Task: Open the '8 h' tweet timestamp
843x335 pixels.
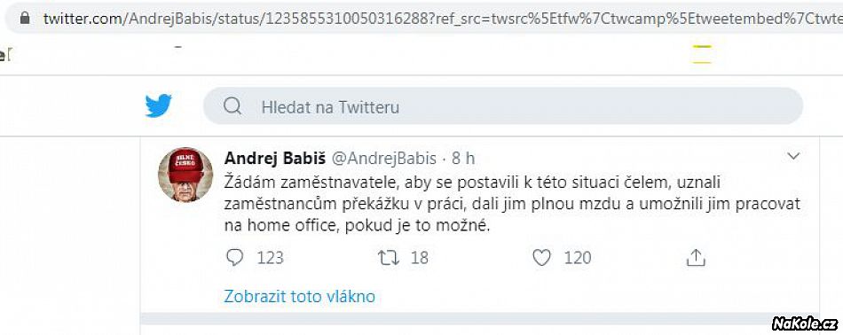Action: tap(463, 159)
